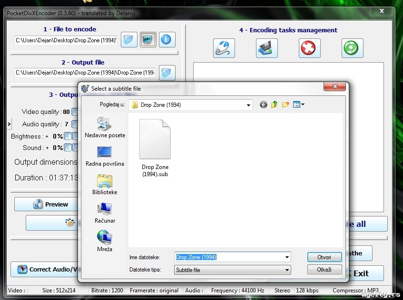
Task: Decrease Video quality with its left arrow
Action: click(75, 112)
